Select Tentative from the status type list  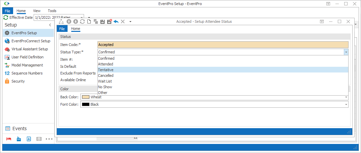(x=223, y=70)
